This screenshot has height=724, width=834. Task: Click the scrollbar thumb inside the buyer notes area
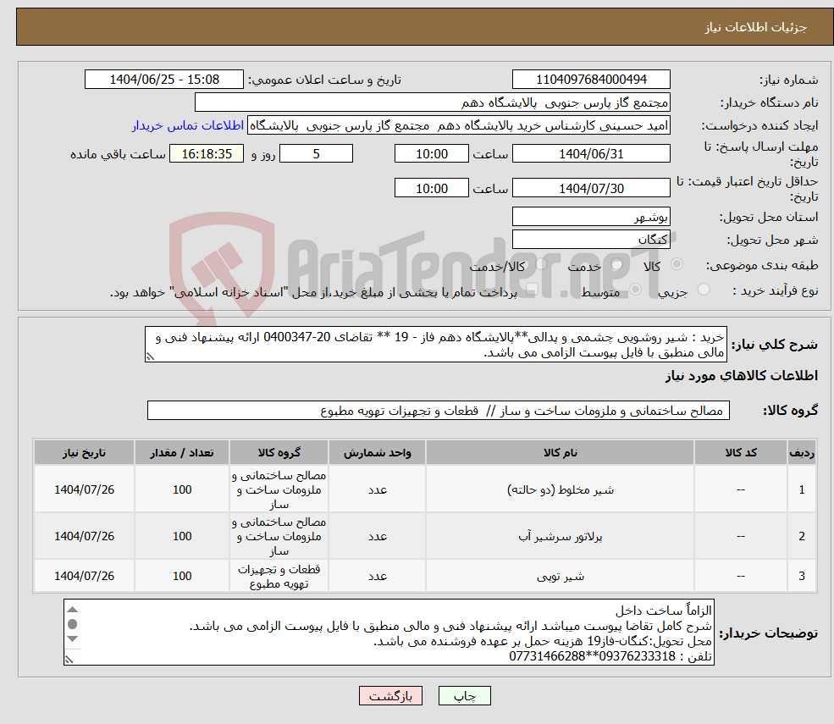pos(72,622)
